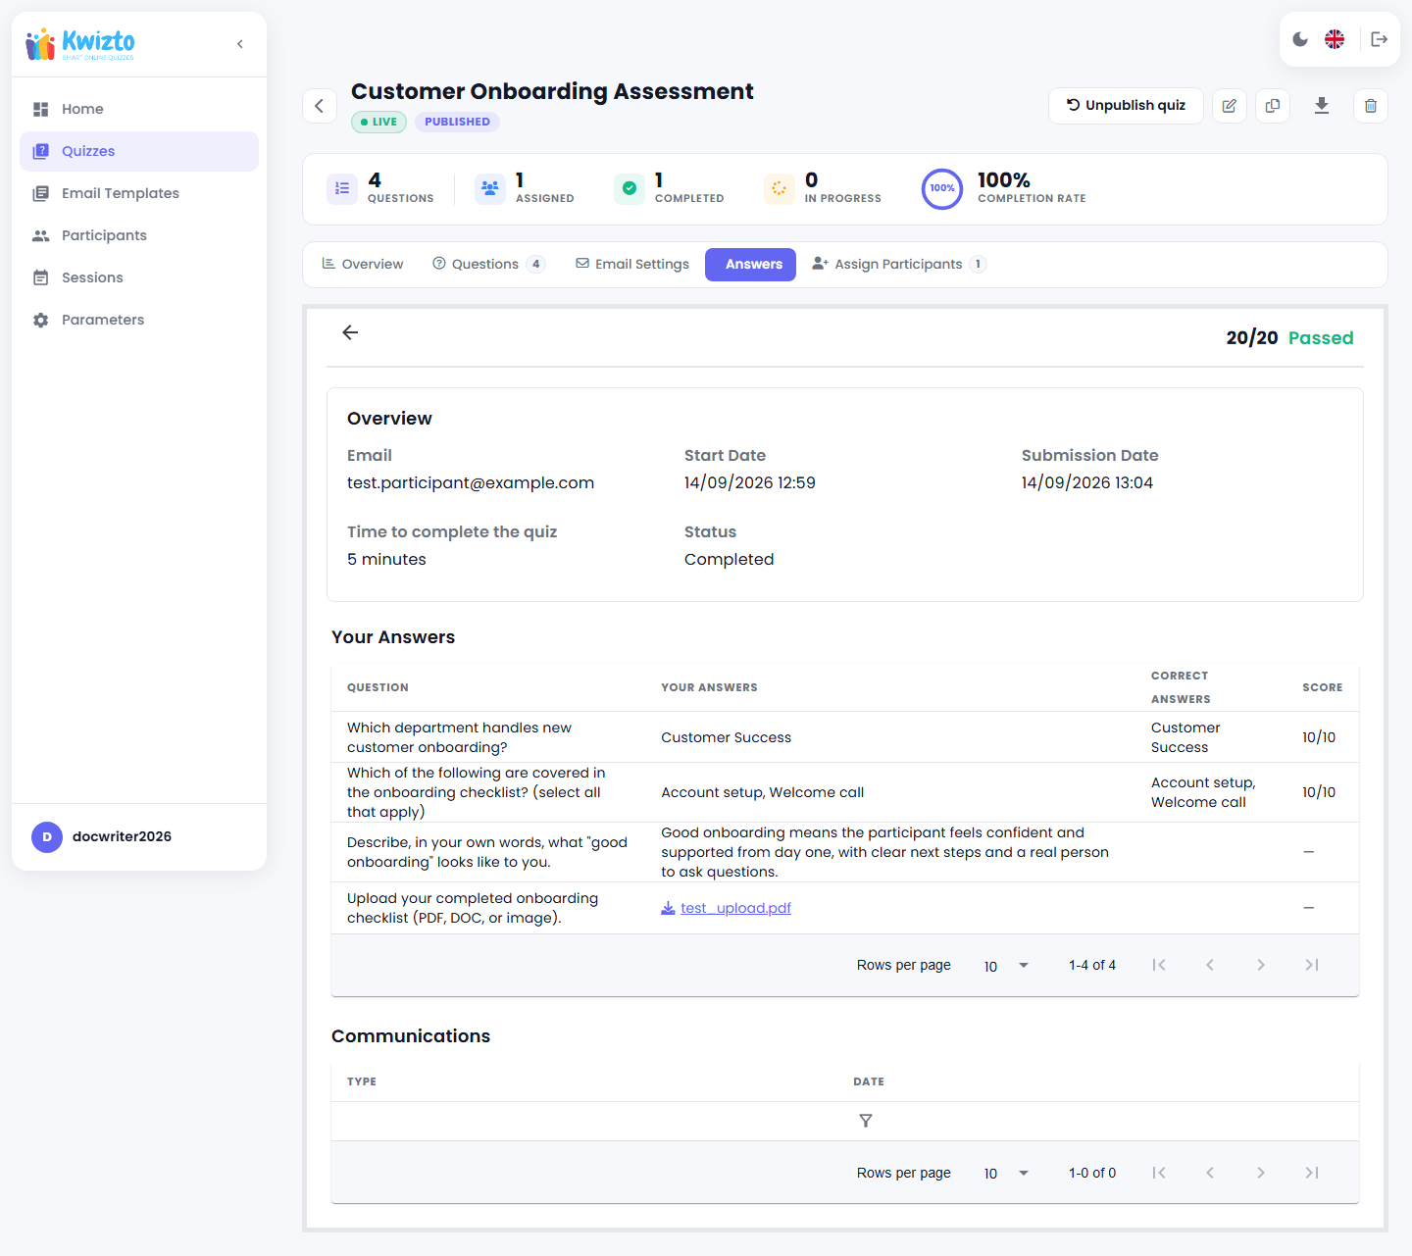Viewport: 1412px width, 1256px height.
Task: Click the edit quiz pencil icon
Action: (x=1230, y=106)
